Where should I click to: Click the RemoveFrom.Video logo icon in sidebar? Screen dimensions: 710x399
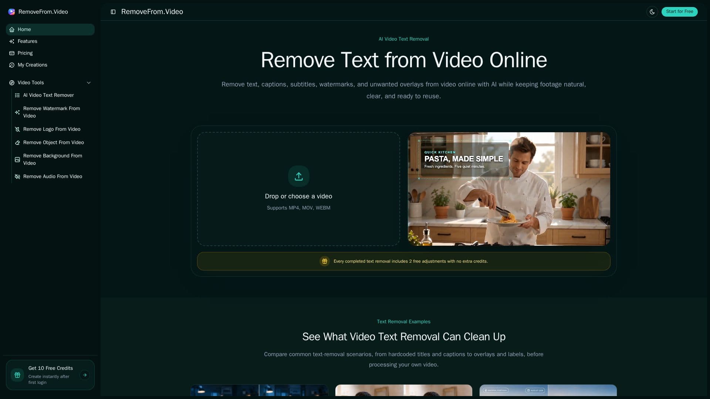[x=12, y=12]
